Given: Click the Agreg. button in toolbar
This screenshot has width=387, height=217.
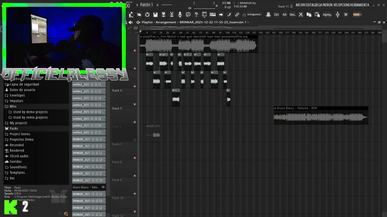Looking at the screenshot, I should click(327, 14).
